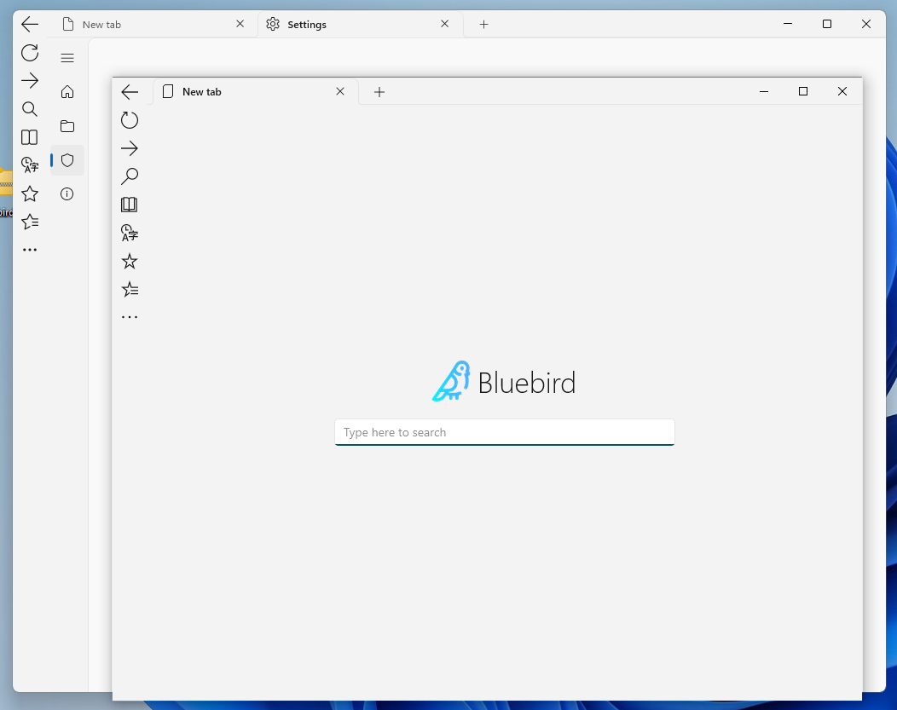
Task: Click inside the Type here to search box
Action: coord(504,432)
